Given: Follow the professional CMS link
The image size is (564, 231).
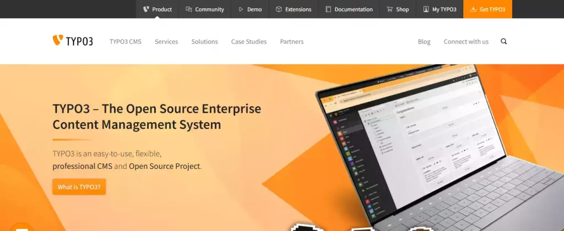Looking at the screenshot, I should (83, 166).
